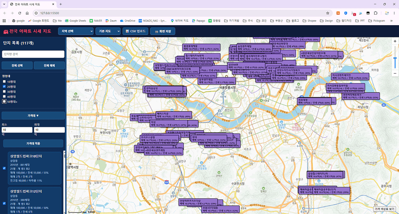The height and width of the screenshot is (214, 399).
Task: Click the blue shield extension icon
Action: [346, 13]
